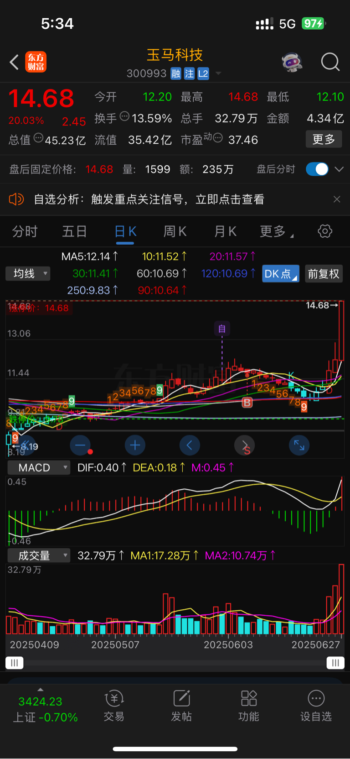Tap the speaker announcement icon

(x=16, y=199)
